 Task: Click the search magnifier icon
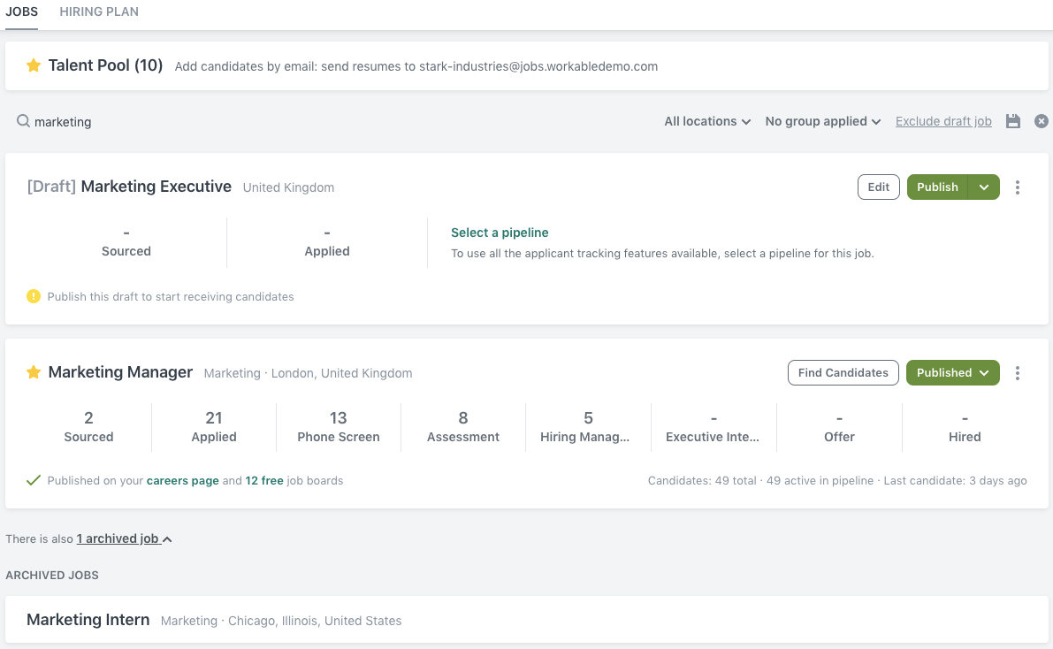pyautogui.click(x=23, y=121)
